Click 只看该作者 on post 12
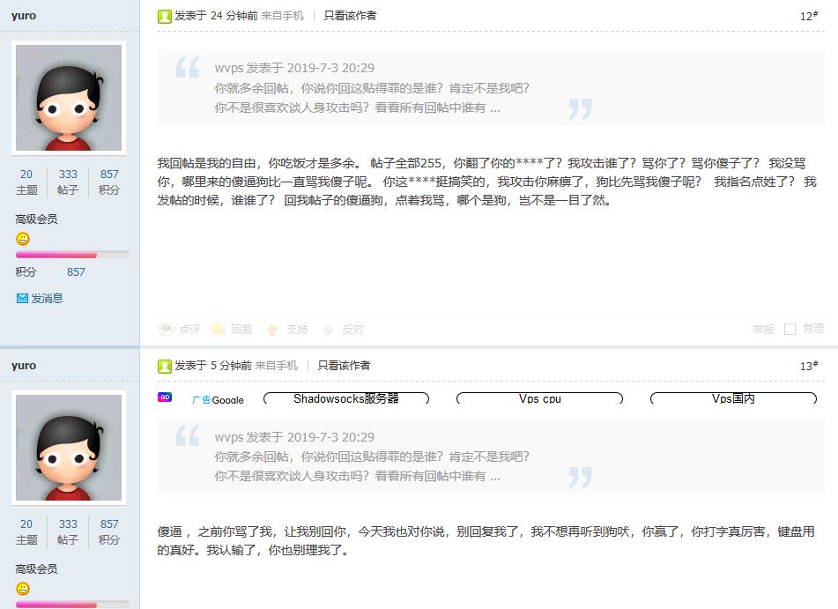 tap(350, 16)
